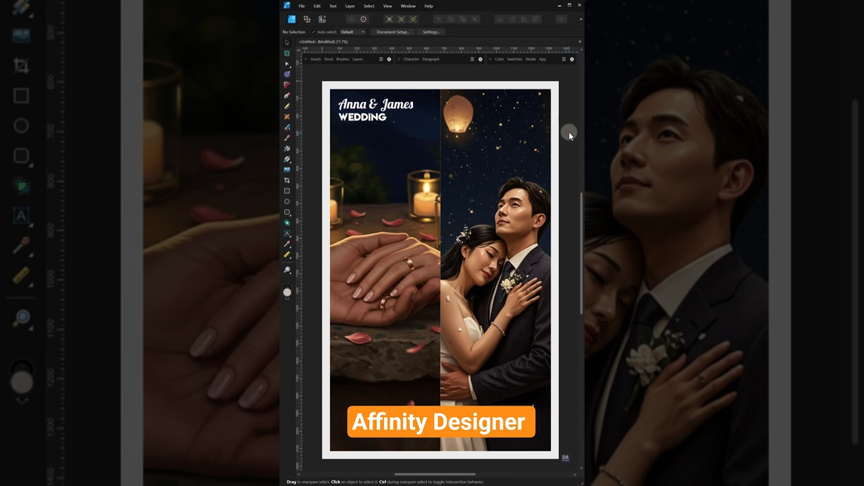Image resolution: width=864 pixels, height=486 pixels.
Task: Click the Settings button
Action: coord(431,32)
